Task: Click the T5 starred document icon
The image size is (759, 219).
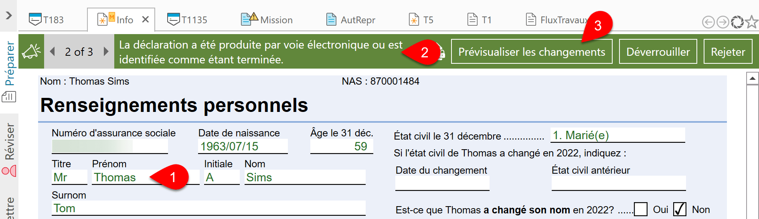Action: (414, 19)
